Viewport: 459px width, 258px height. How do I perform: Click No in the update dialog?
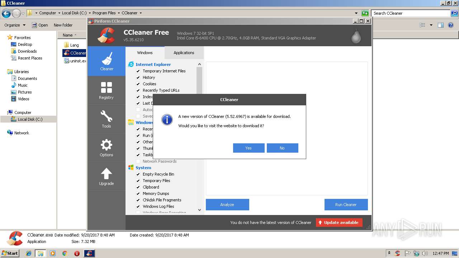point(283,148)
